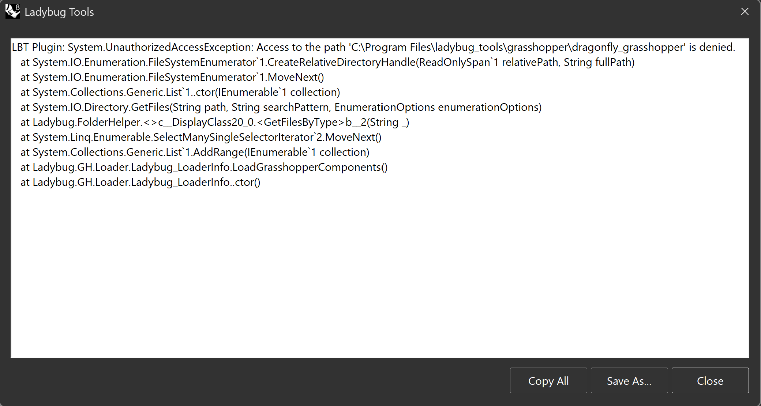Click the empty white area below the stack trace
Image resolution: width=761 pixels, height=406 pixels.
coord(380,272)
